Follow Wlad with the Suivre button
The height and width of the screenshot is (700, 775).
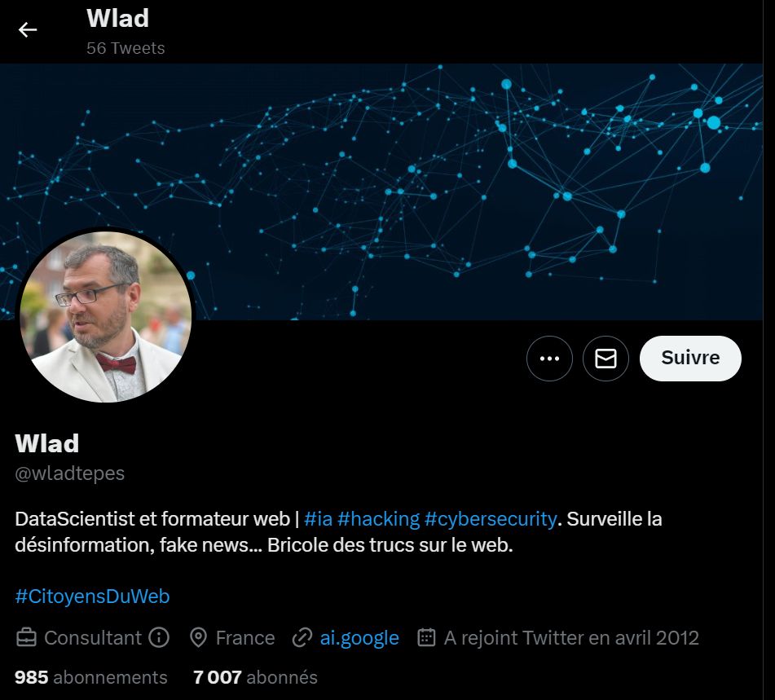690,359
